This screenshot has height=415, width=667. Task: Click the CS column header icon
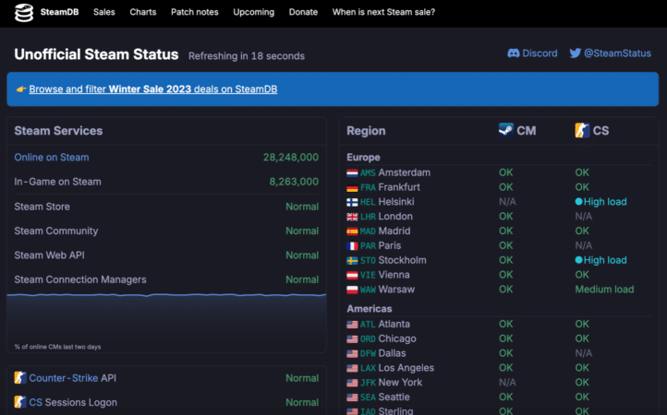[581, 130]
